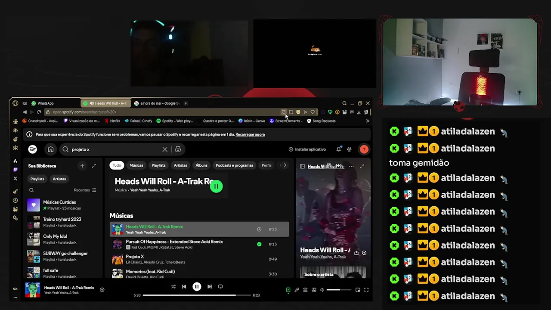The image size is (551, 310).
Task: Open Spotify notifications bell
Action: coord(338,149)
